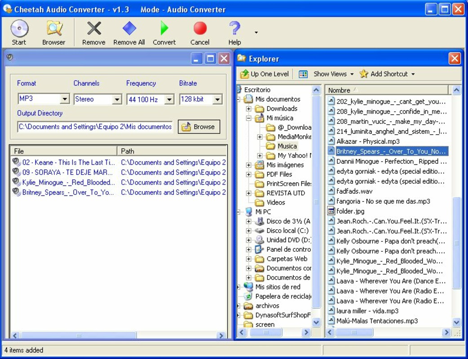Viewport: 468px width, 359px height.
Task: Expand the REVISTA UTD folder node
Action: click(248, 193)
